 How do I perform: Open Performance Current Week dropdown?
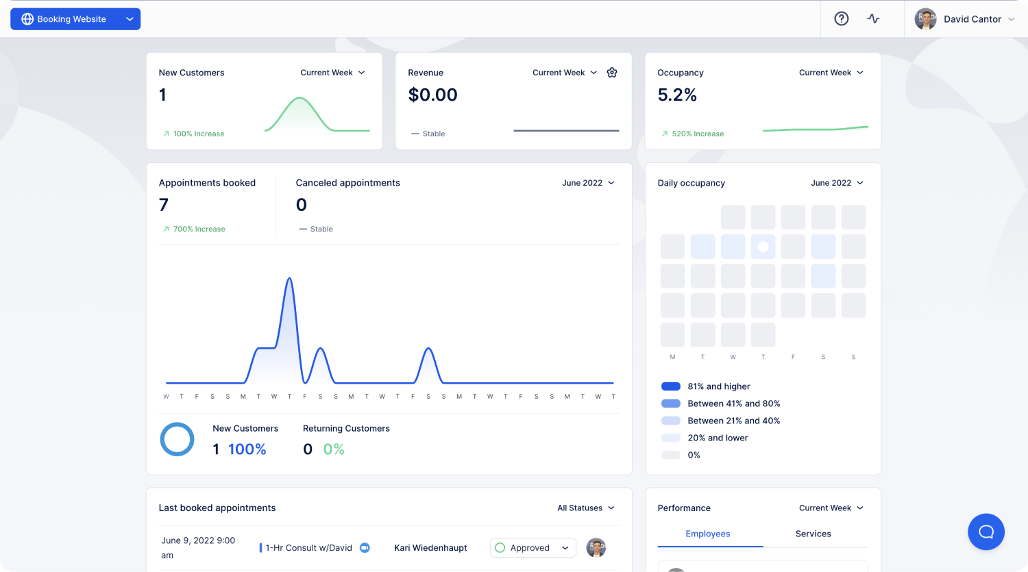click(831, 508)
